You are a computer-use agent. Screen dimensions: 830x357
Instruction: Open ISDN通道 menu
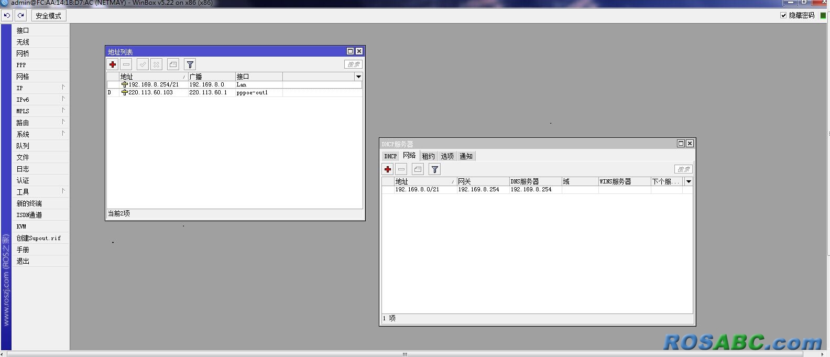click(x=41, y=215)
